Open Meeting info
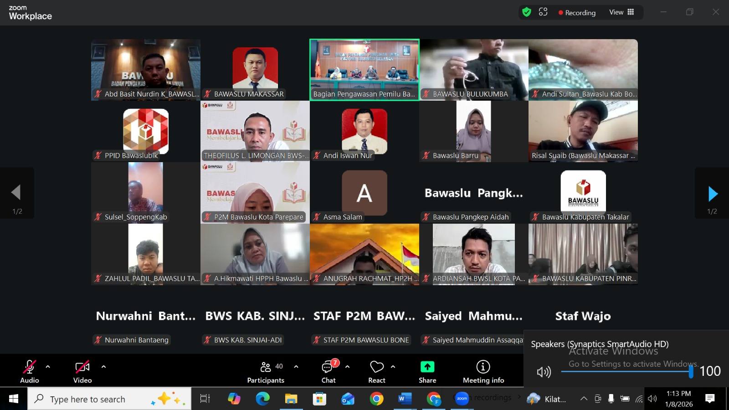Screen dimensions: 729x410 point(483,371)
